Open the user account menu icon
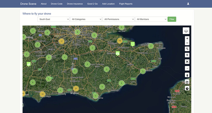Screen dimensions: 212x113 (x=189, y=4)
